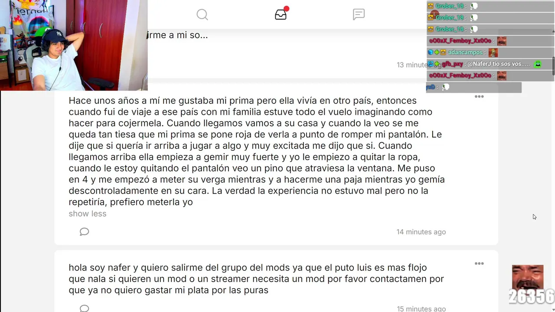This screenshot has width=555, height=312.
Task: Click the laughing meme face image above counter
Action: coord(527,277)
